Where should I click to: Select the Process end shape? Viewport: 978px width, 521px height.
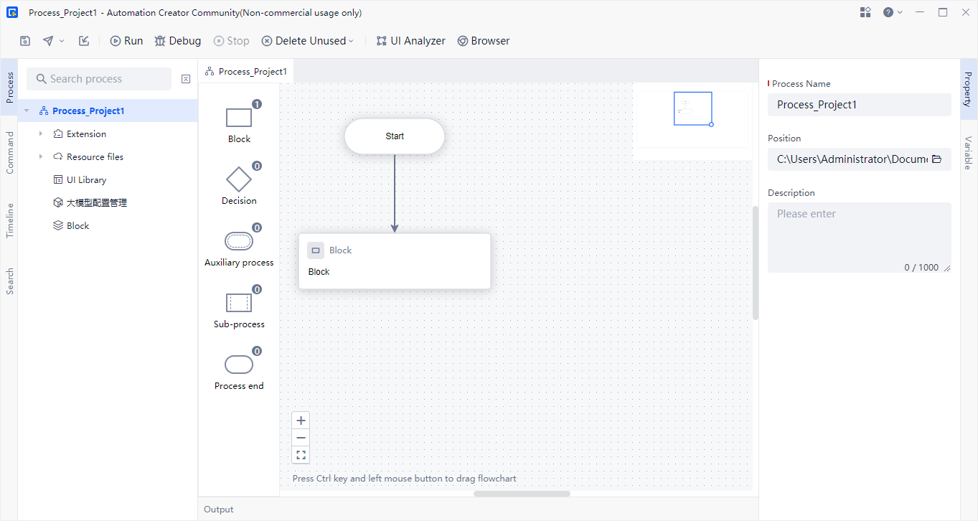pyautogui.click(x=239, y=365)
